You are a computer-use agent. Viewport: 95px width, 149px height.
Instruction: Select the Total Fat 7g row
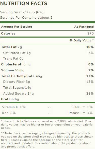click(47, 47)
